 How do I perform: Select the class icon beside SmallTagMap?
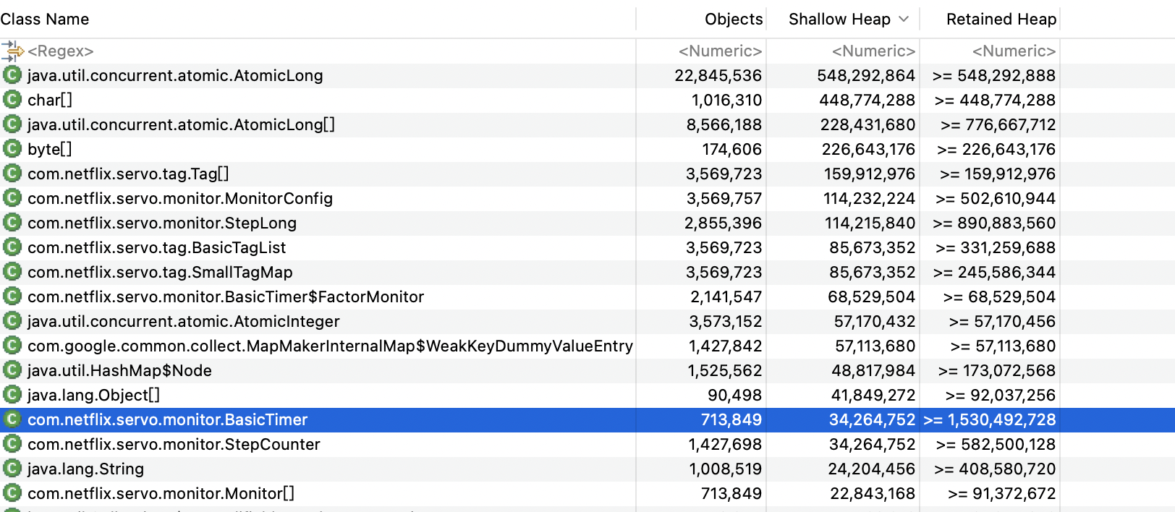[x=12, y=272]
